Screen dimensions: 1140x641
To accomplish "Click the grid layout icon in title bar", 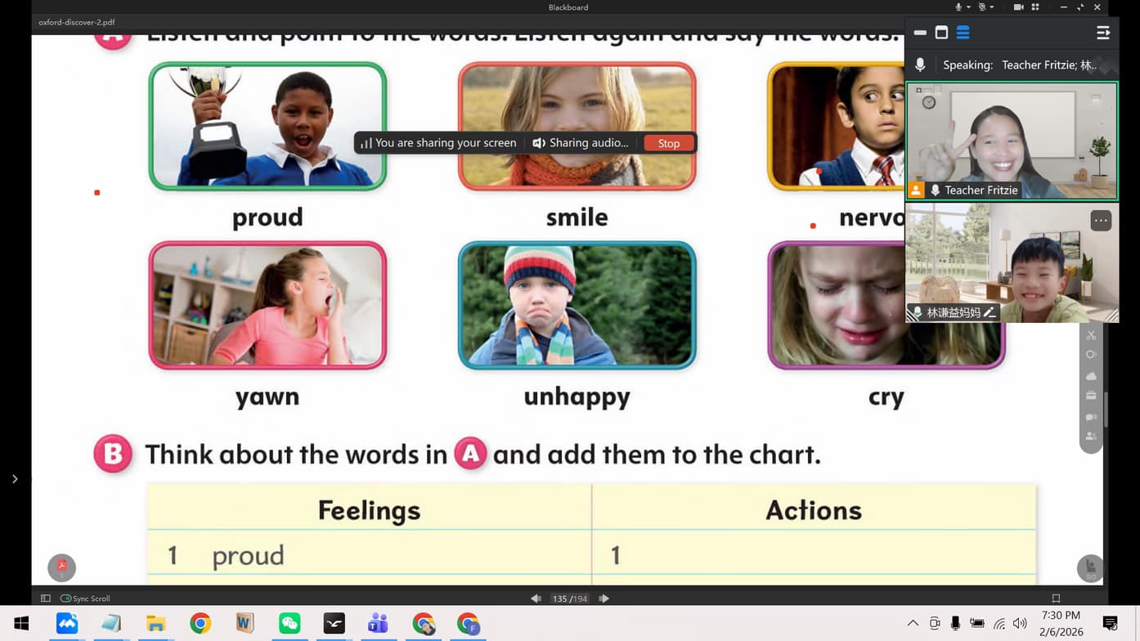I will (x=1035, y=7).
